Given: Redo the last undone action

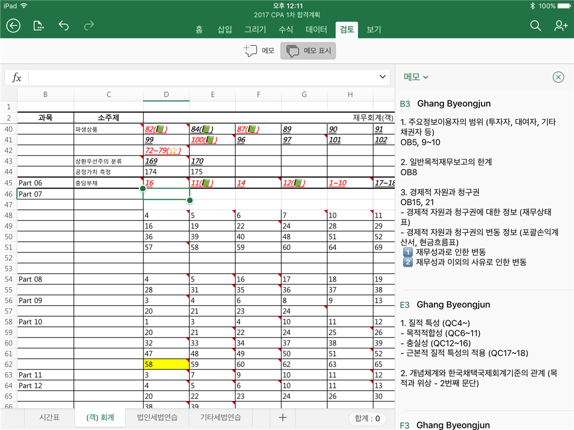Looking at the screenshot, I should 89,26.
